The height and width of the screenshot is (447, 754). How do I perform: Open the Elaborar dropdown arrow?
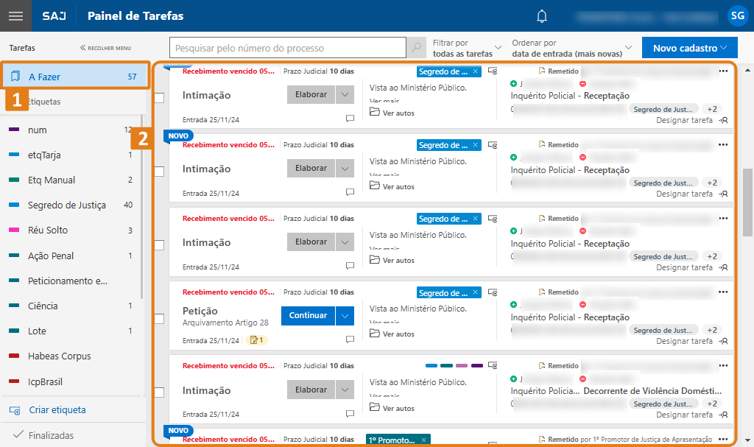pos(345,94)
